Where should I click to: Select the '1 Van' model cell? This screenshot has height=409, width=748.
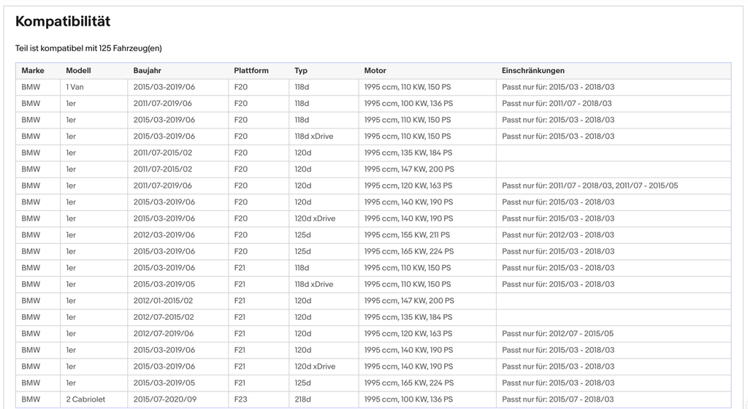click(x=75, y=87)
